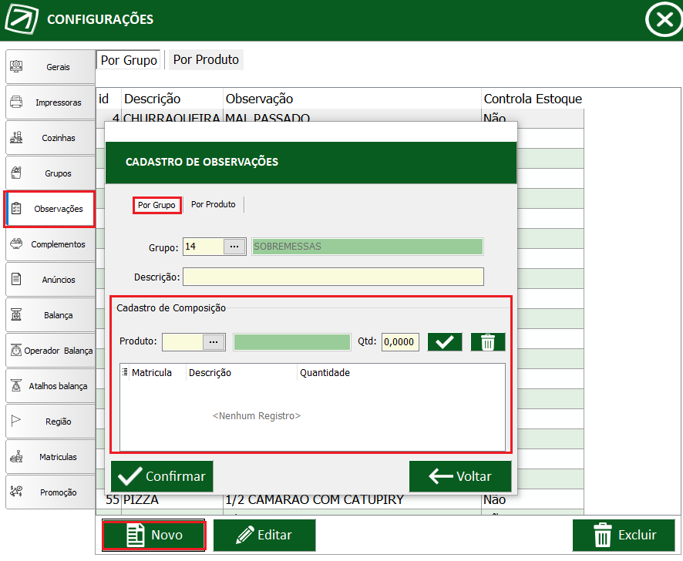Open the Atalhos balança section
This screenshot has height=561, width=683.
coord(51,386)
